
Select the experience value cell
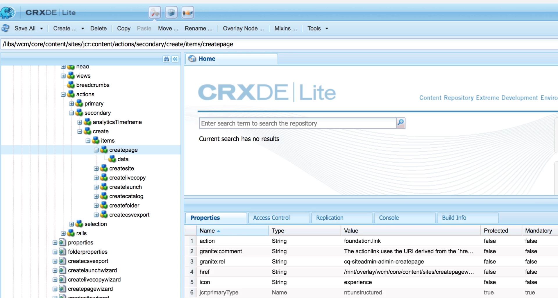411,282
